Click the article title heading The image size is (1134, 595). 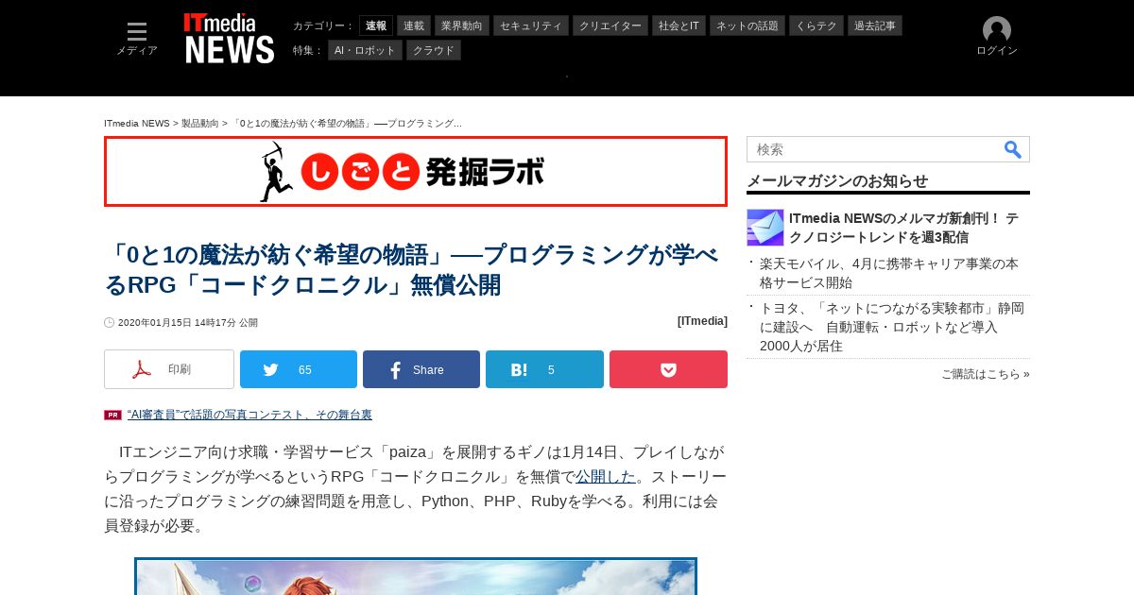(412, 269)
